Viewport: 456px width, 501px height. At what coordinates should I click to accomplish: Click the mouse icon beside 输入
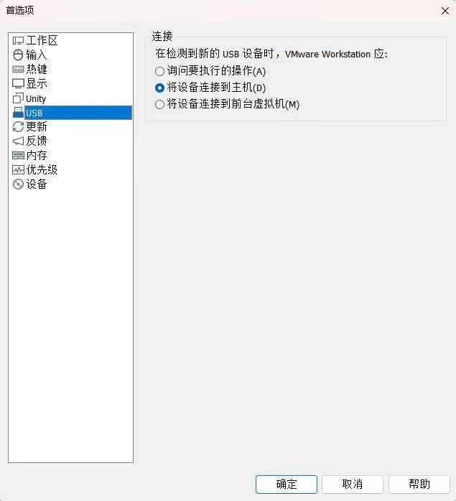click(x=18, y=55)
